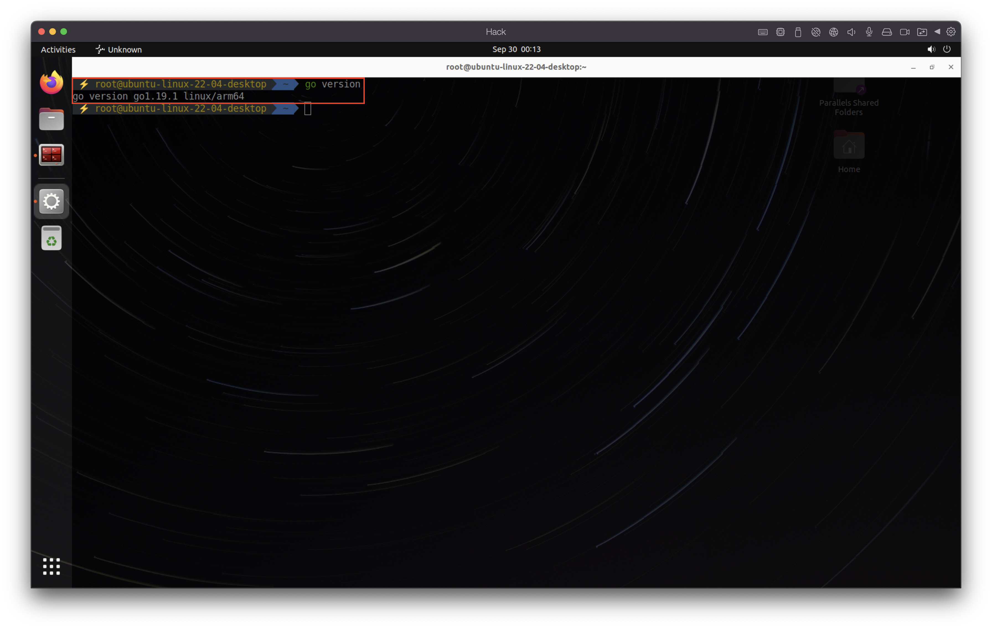Screen dimensions: 992x629
Task: Click the microphone icon in toolbar
Action: click(x=869, y=32)
